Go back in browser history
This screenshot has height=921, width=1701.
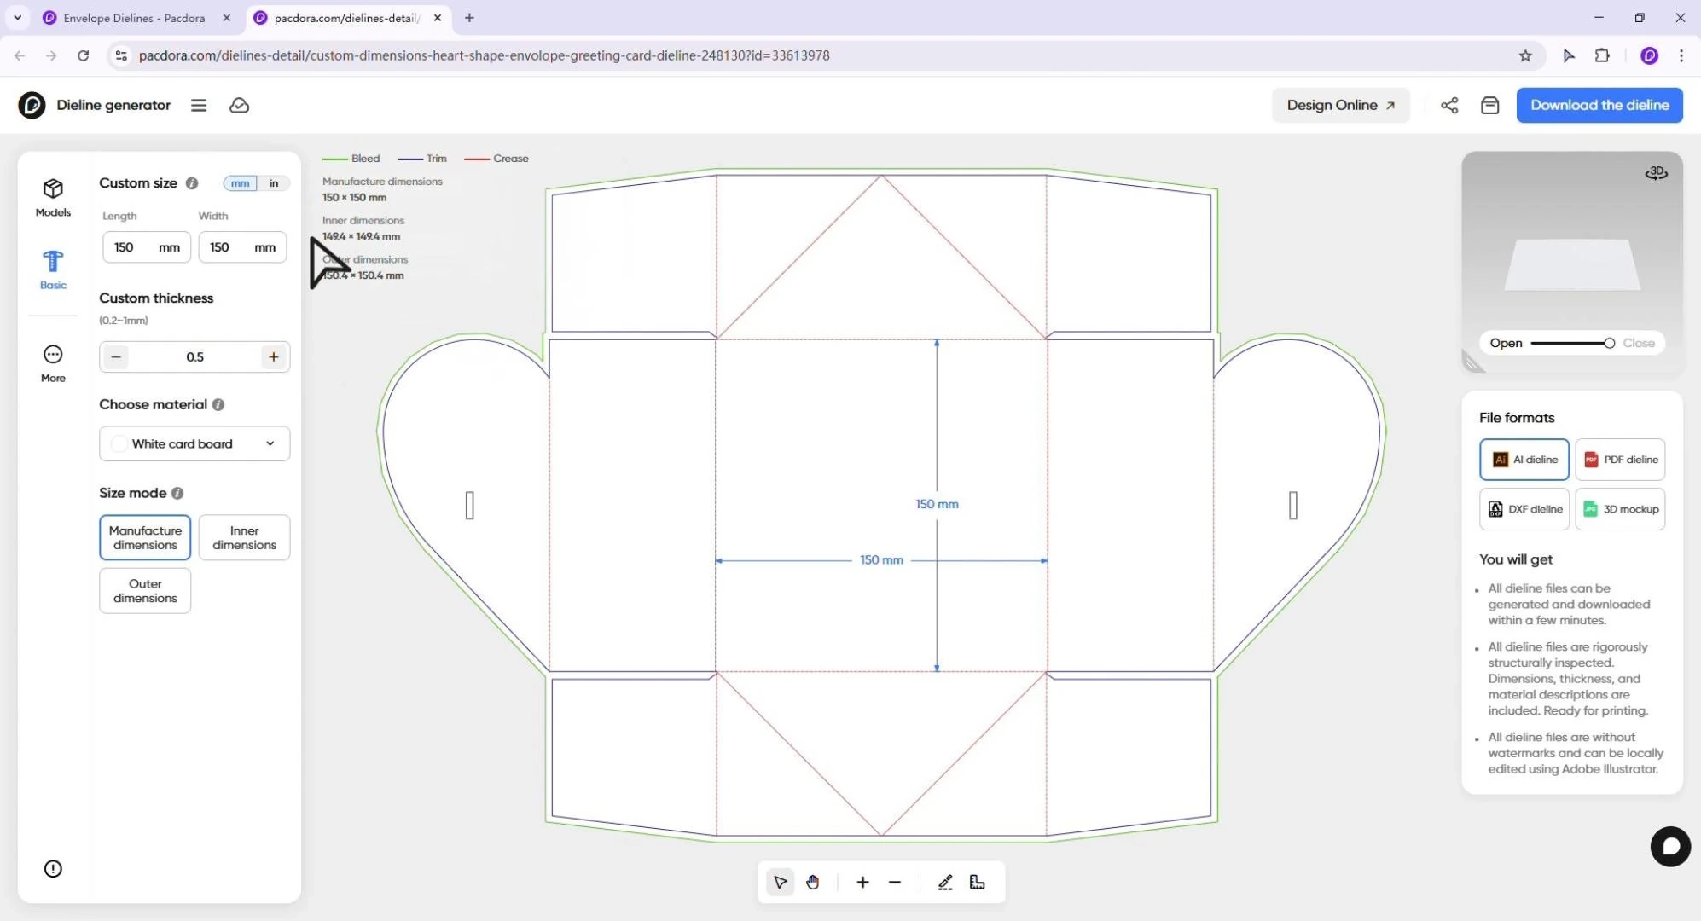click(20, 55)
